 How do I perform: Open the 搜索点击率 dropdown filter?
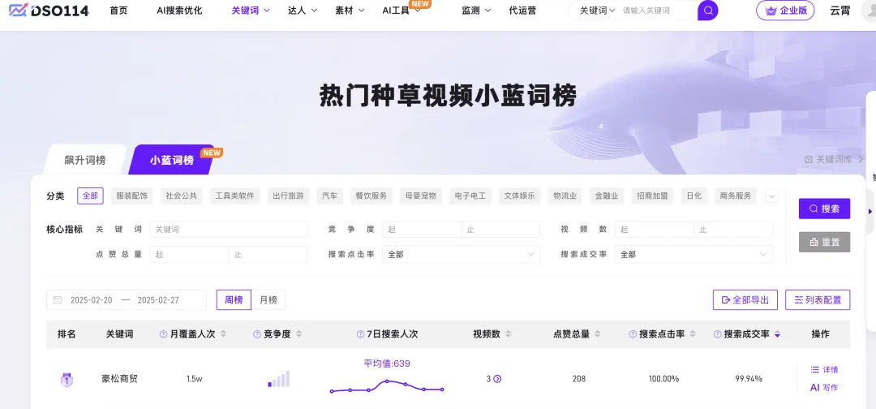click(461, 254)
